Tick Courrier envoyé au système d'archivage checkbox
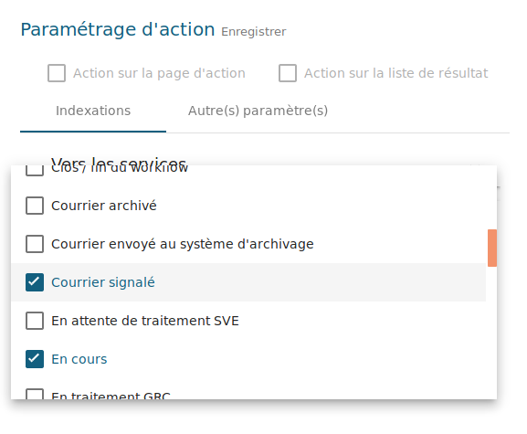This screenshot has height=434, width=527. (35, 244)
